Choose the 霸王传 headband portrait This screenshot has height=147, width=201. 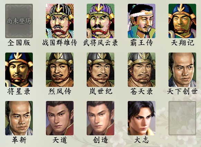coord(142,21)
